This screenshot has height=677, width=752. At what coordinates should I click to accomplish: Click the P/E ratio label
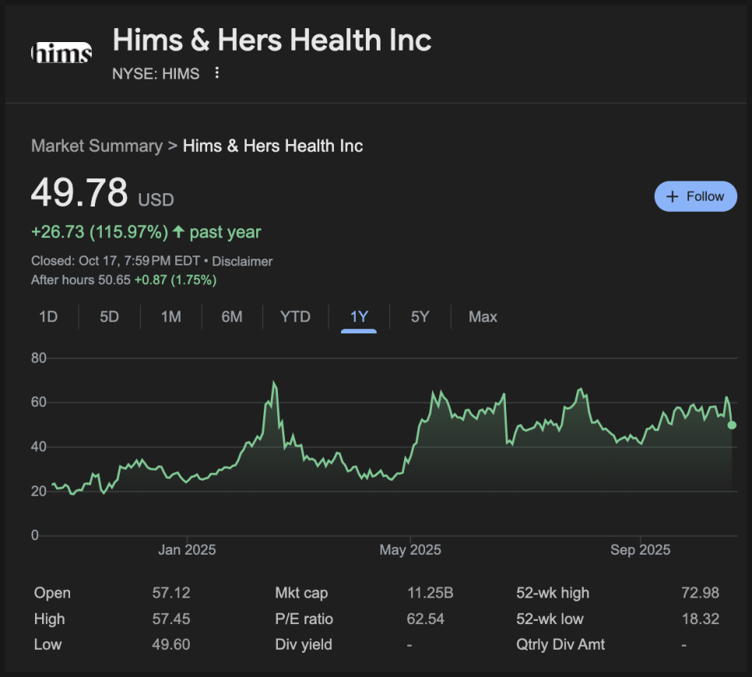pos(304,619)
